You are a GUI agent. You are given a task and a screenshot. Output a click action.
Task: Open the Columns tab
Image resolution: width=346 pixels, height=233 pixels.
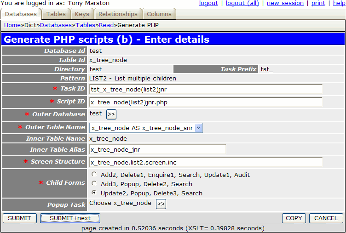(x=159, y=14)
